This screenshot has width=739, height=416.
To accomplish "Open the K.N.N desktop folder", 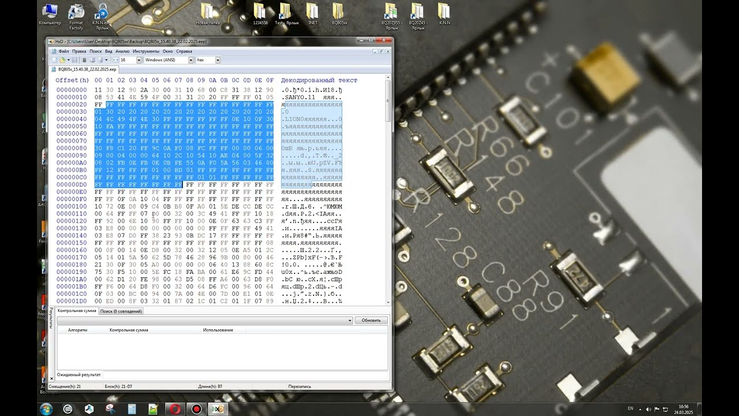I will [444, 14].
